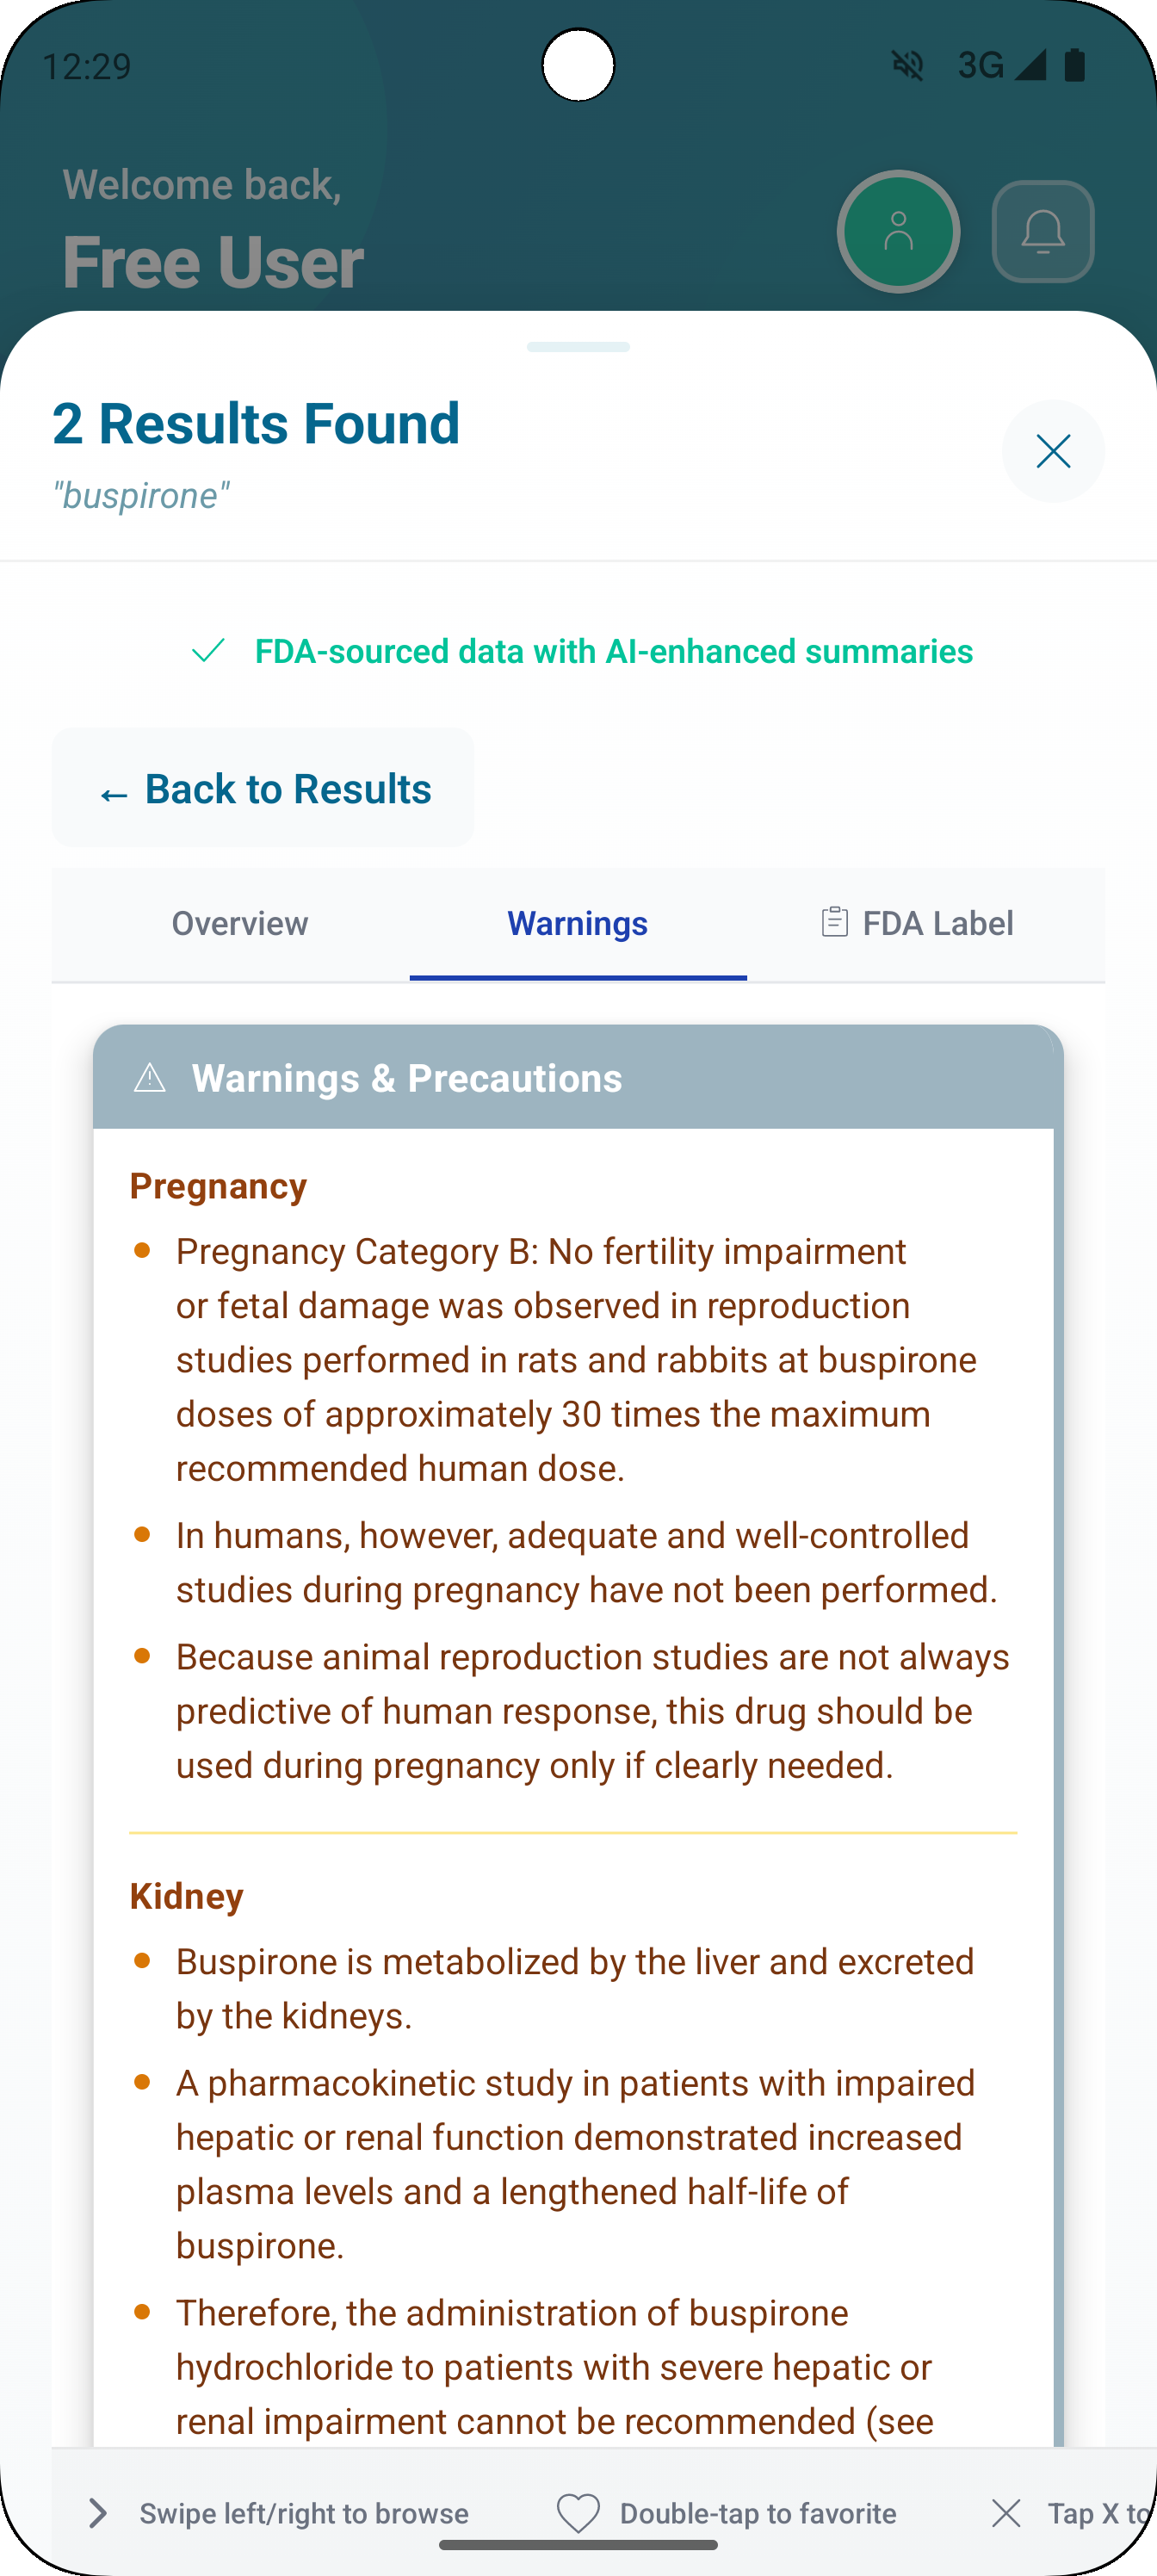Tap the X icon in hint bar
The image size is (1157, 2576).
click(1006, 2513)
